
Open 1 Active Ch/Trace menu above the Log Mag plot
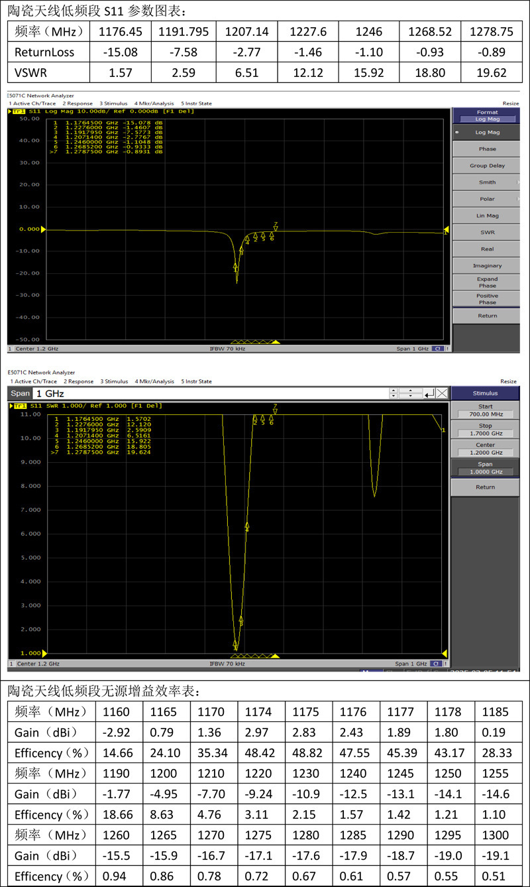tap(32, 103)
